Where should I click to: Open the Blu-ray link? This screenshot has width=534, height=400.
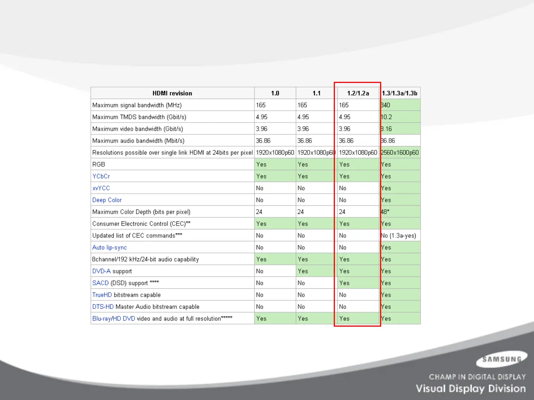pyautogui.click(x=101, y=319)
